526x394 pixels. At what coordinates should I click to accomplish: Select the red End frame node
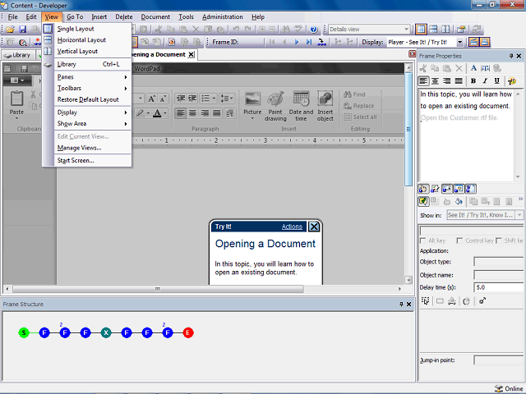[x=188, y=332]
